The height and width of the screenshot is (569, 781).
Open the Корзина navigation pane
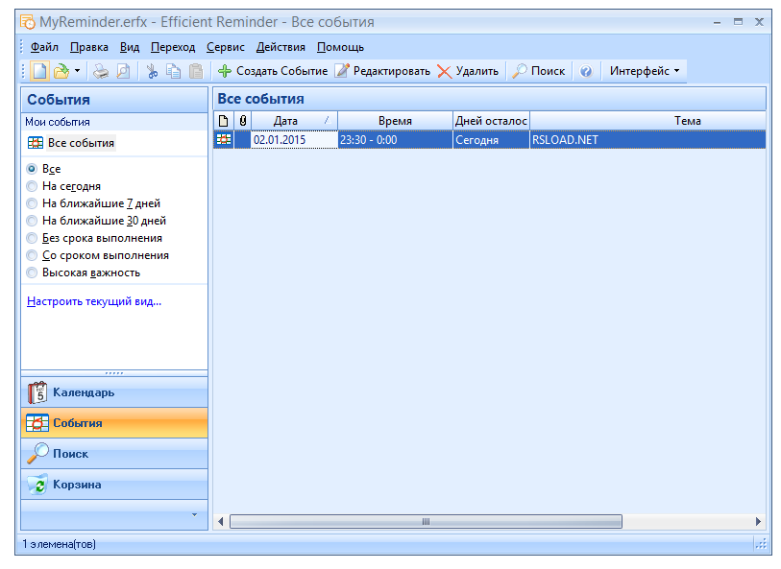point(114,485)
